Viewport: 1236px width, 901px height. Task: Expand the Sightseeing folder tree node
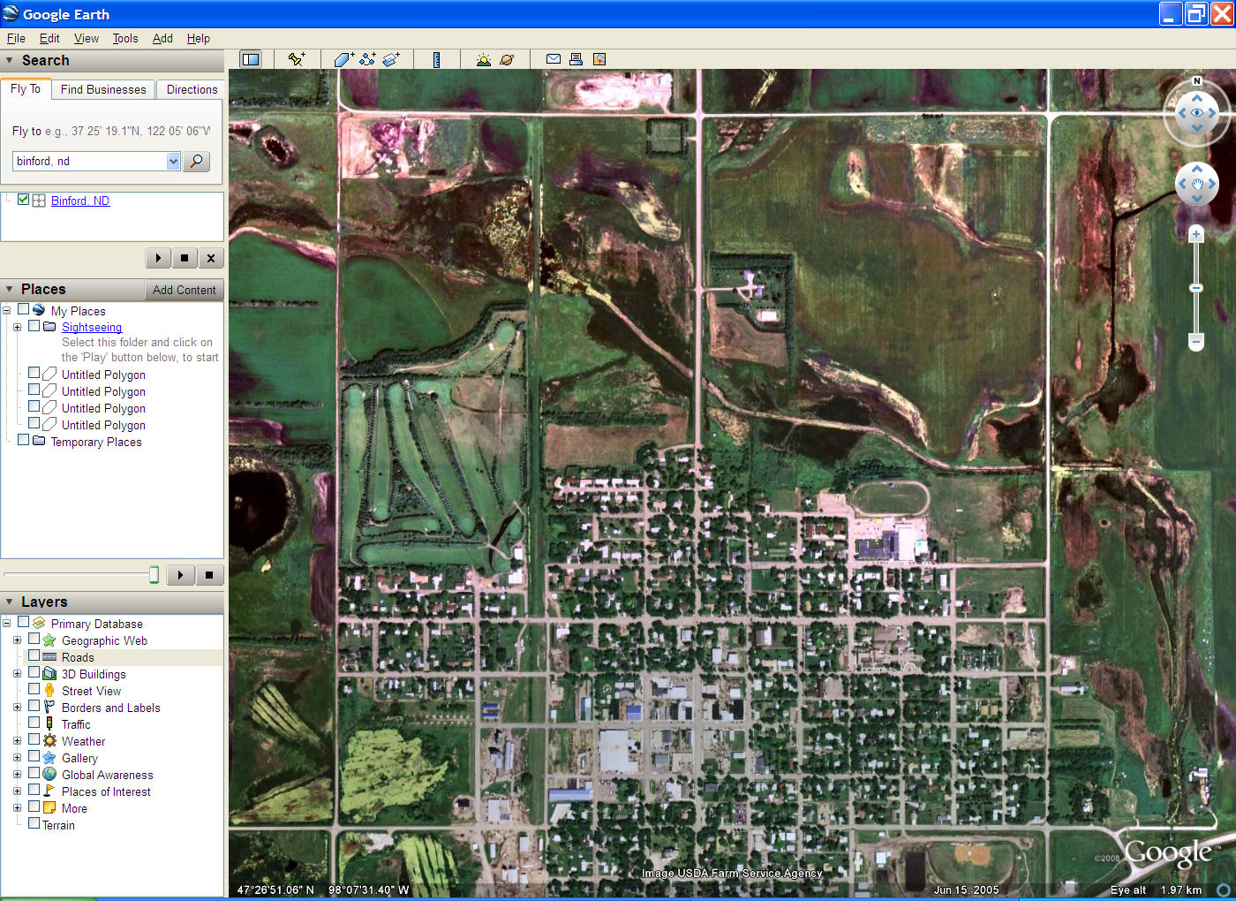click(x=17, y=327)
